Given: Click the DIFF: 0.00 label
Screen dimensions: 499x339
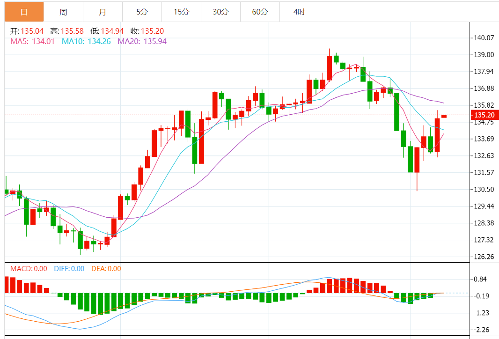Looking at the screenshot, I should [x=69, y=269].
